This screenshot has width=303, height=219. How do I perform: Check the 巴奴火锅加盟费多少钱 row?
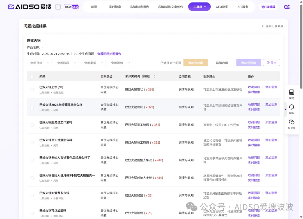tap(32, 195)
